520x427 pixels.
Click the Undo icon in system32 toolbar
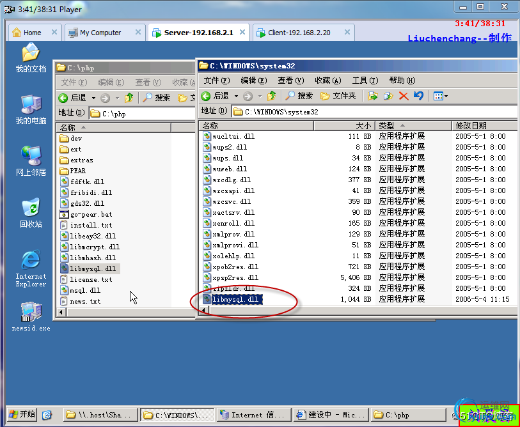[418, 96]
